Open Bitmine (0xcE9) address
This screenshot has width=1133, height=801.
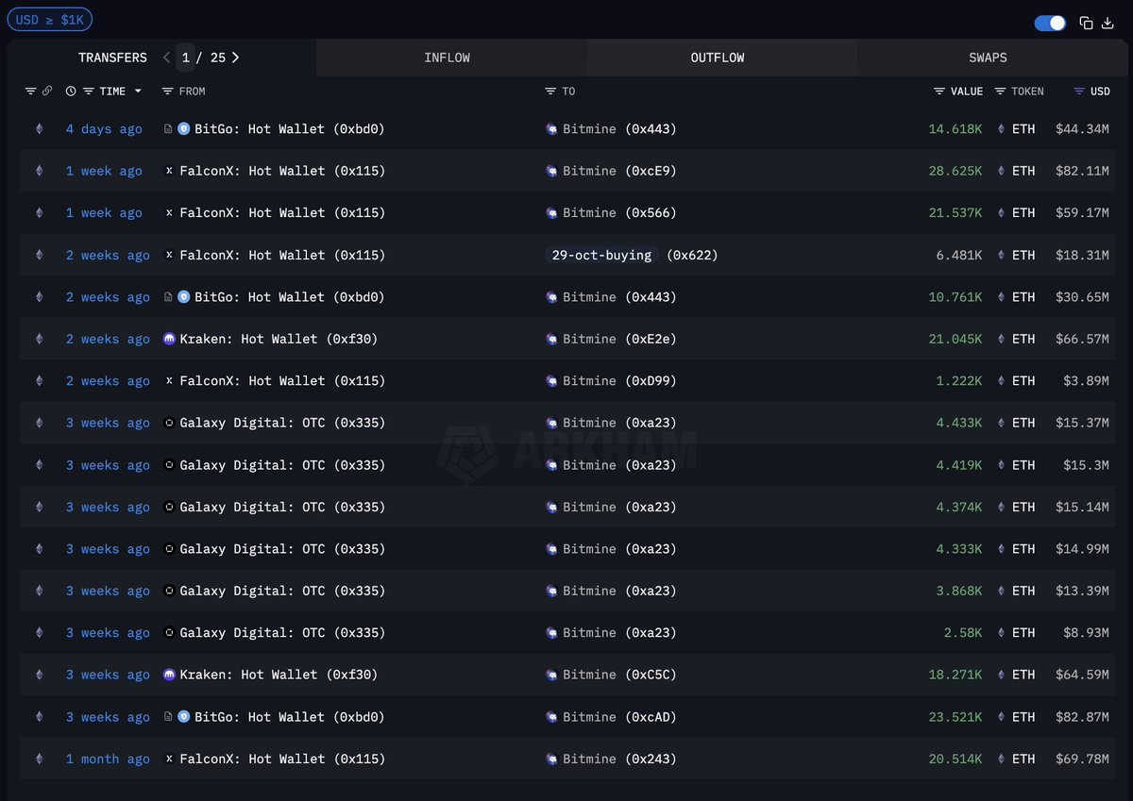pyautogui.click(x=619, y=171)
